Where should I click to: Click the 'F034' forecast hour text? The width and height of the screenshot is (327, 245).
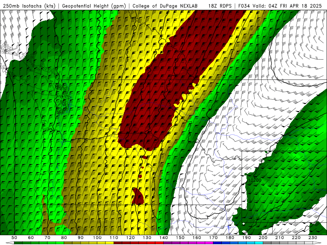click(244, 6)
